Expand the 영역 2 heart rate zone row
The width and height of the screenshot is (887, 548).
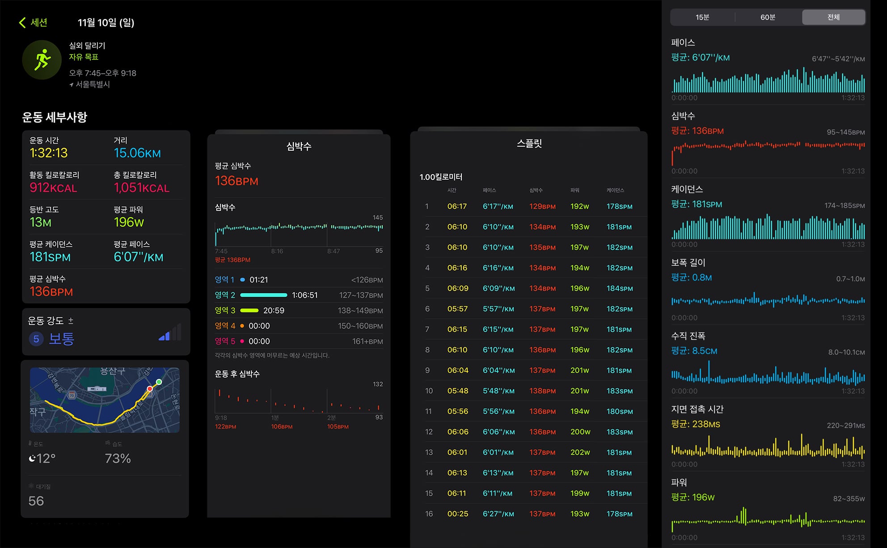click(299, 295)
